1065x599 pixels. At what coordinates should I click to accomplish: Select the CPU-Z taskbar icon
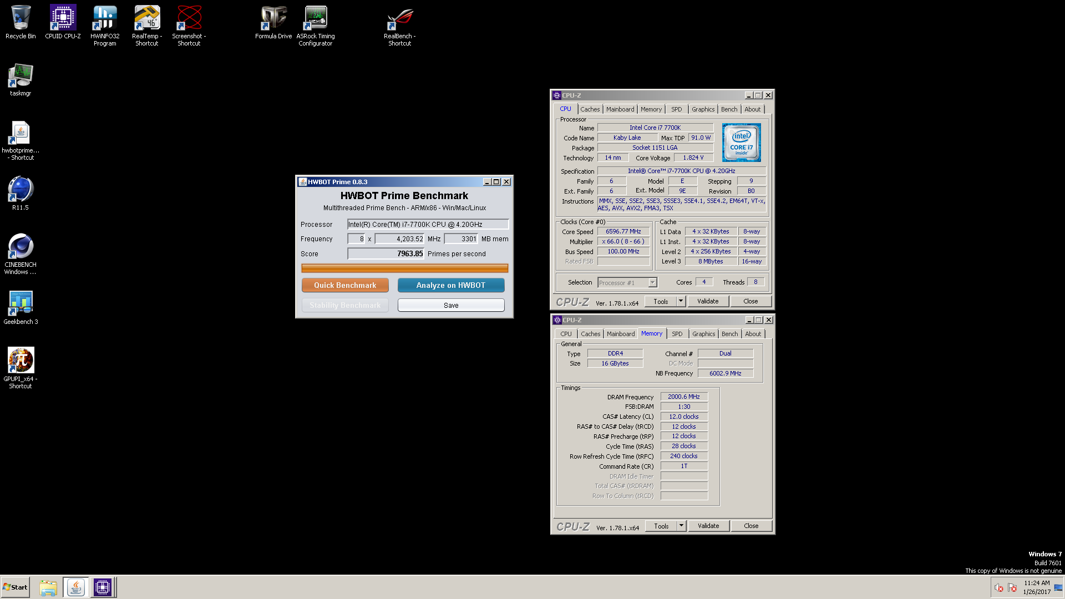103,587
